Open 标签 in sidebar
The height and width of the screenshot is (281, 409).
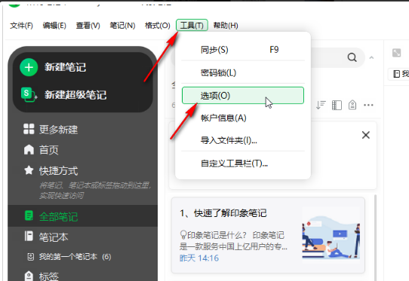coord(48,276)
